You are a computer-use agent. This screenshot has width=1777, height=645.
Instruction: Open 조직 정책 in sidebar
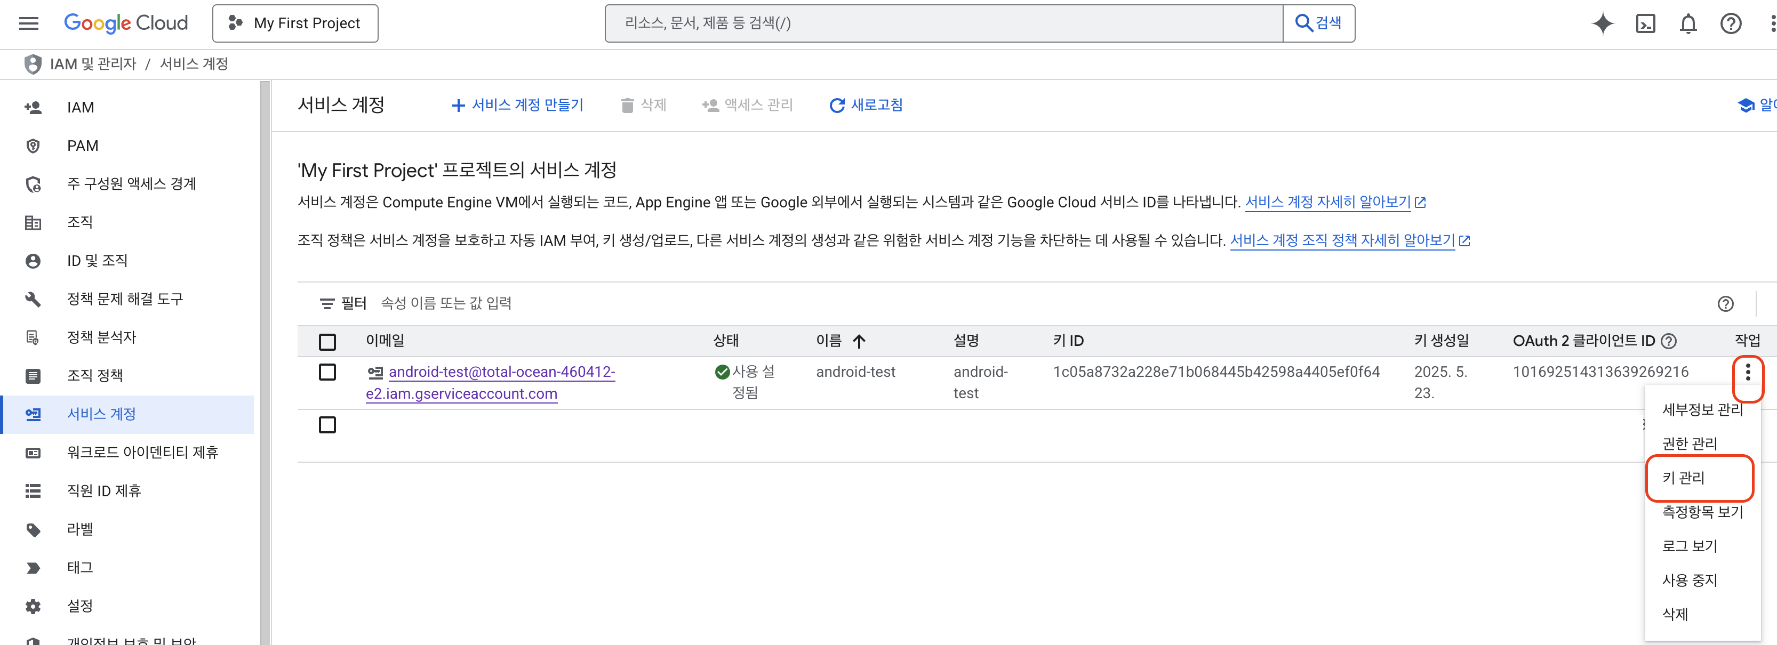pos(127,376)
